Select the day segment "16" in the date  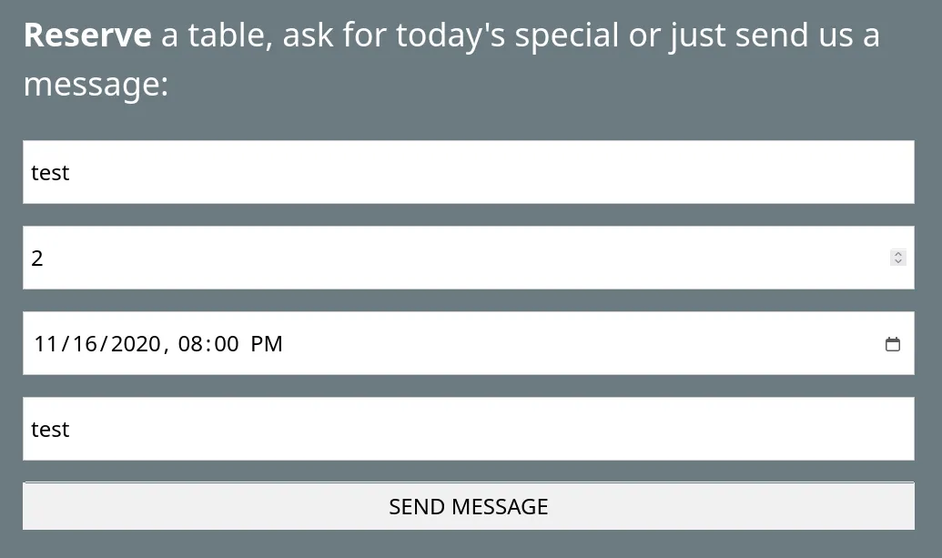(85, 344)
